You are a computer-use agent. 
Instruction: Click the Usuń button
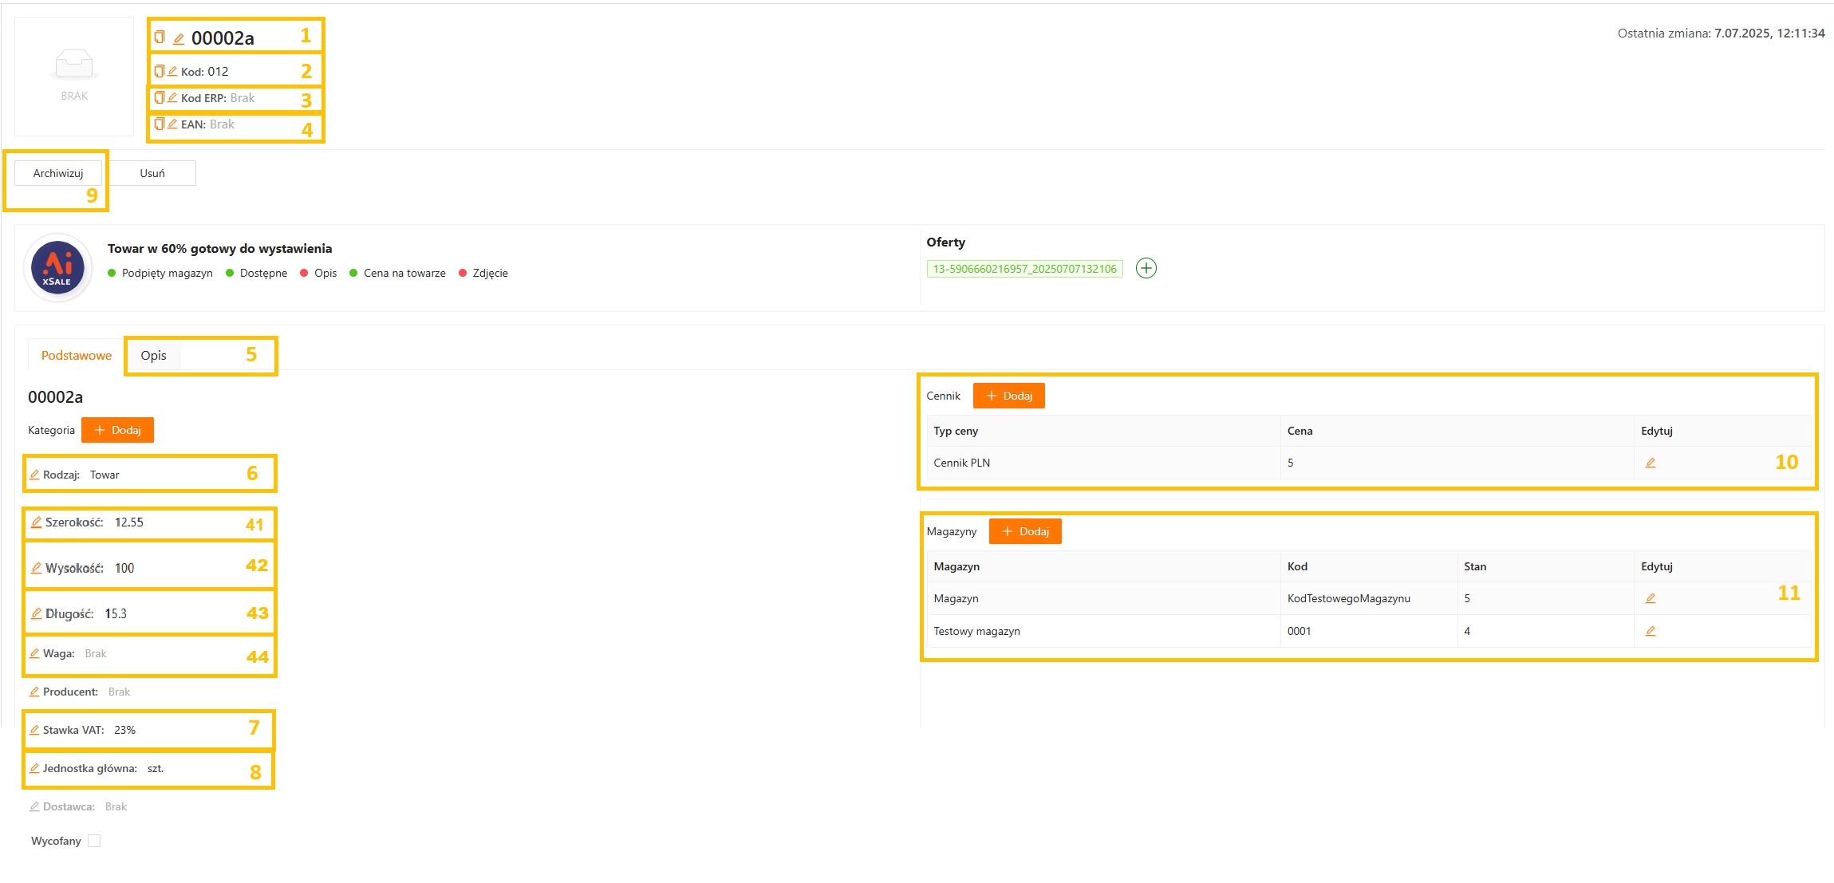coord(152,173)
